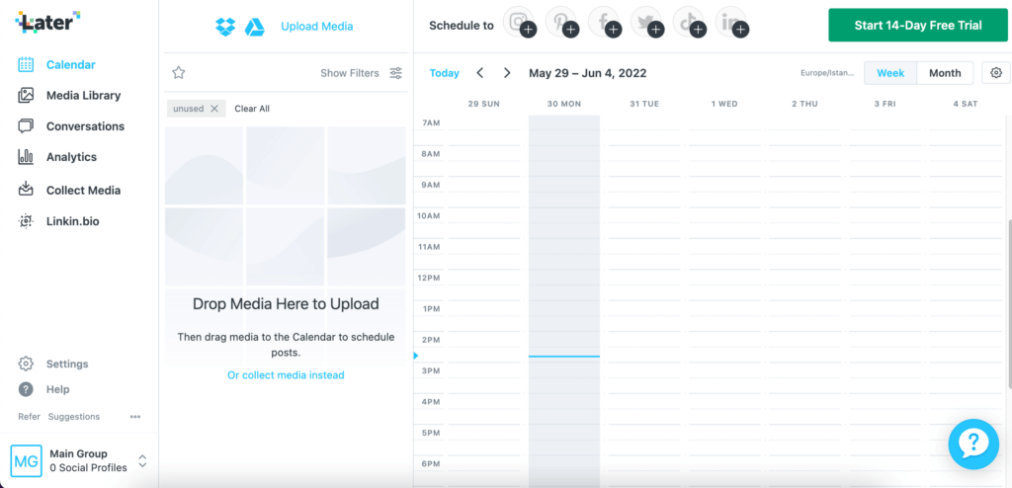Image resolution: width=1012 pixels, height=488 pixels.
Task: Open Calendar from the sidebar
Action: click(x=71, y=64)
